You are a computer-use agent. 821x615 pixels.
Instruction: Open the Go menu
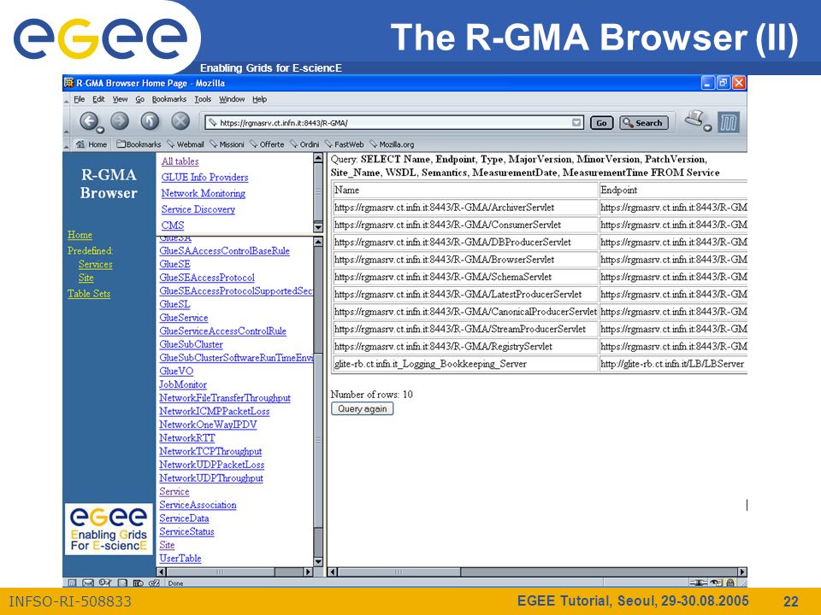(x=139, y=99)
